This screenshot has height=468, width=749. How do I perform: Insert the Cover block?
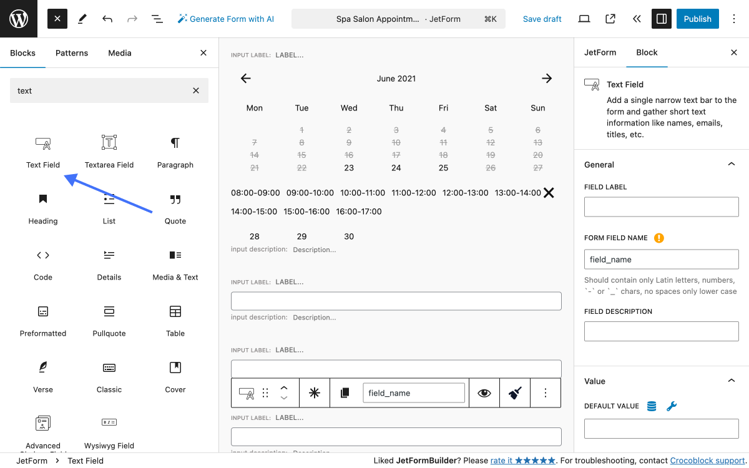(x=175, y=376)
